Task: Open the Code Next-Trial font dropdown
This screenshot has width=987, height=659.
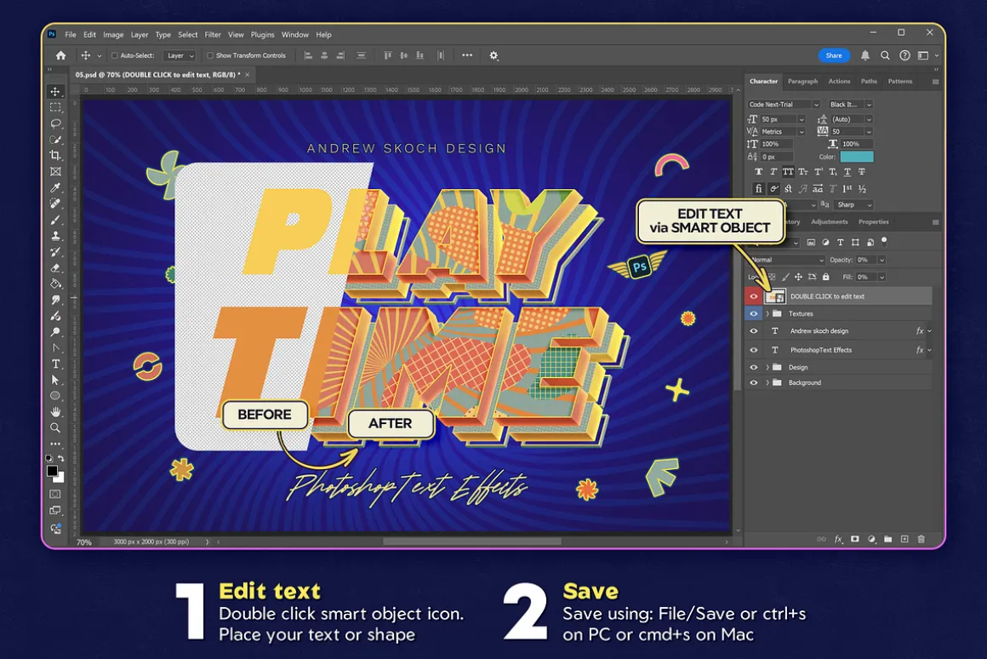Action: point(784,105)
